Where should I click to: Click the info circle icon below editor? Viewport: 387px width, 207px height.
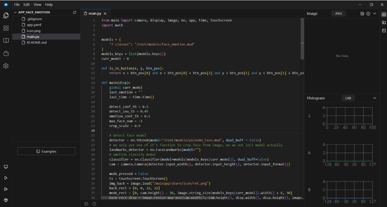pyautogui.click(x=94, y=204)
